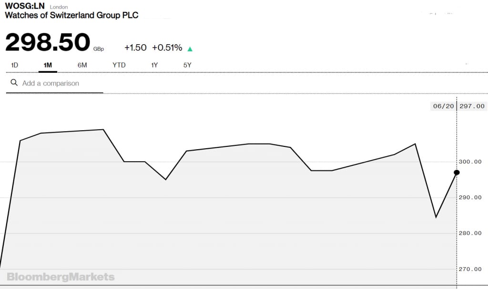Click the search magnifier icon
Viewport: 488px width, 289px height.
[14, 83]
